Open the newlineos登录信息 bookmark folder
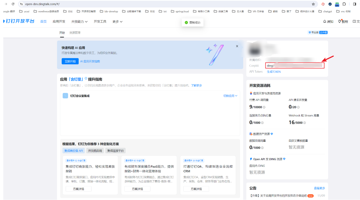 [x=46, y=11]
